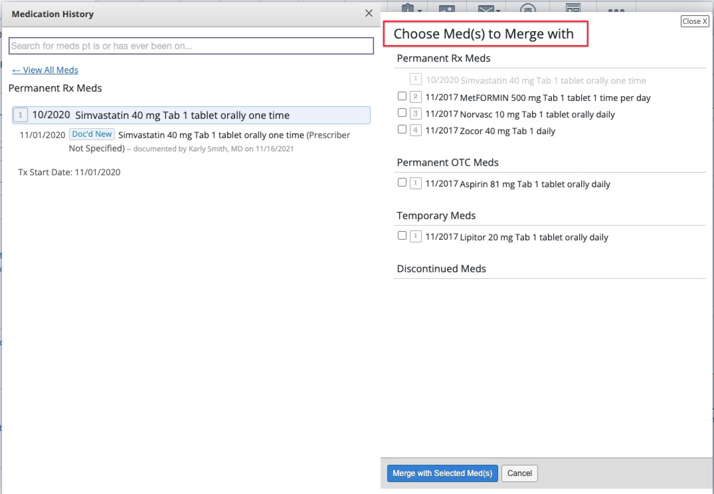The height and width of the screenshot is (494, 714).
Task: Select the Norvasc 10 mg checkbox
Action: [x=402, y=112]
